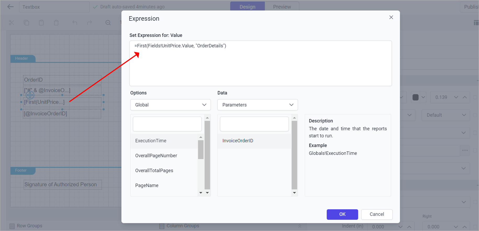Click the properties panel icon at top right
Screen dimensions: 479x231
tap(476, 23)
